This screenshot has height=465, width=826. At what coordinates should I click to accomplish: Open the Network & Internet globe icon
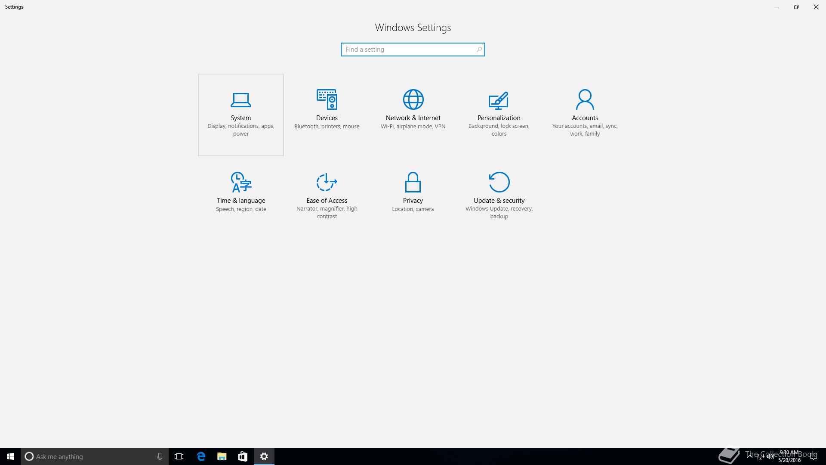coord(413,99)
